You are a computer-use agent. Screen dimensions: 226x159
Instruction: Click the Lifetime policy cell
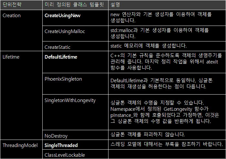11,57
